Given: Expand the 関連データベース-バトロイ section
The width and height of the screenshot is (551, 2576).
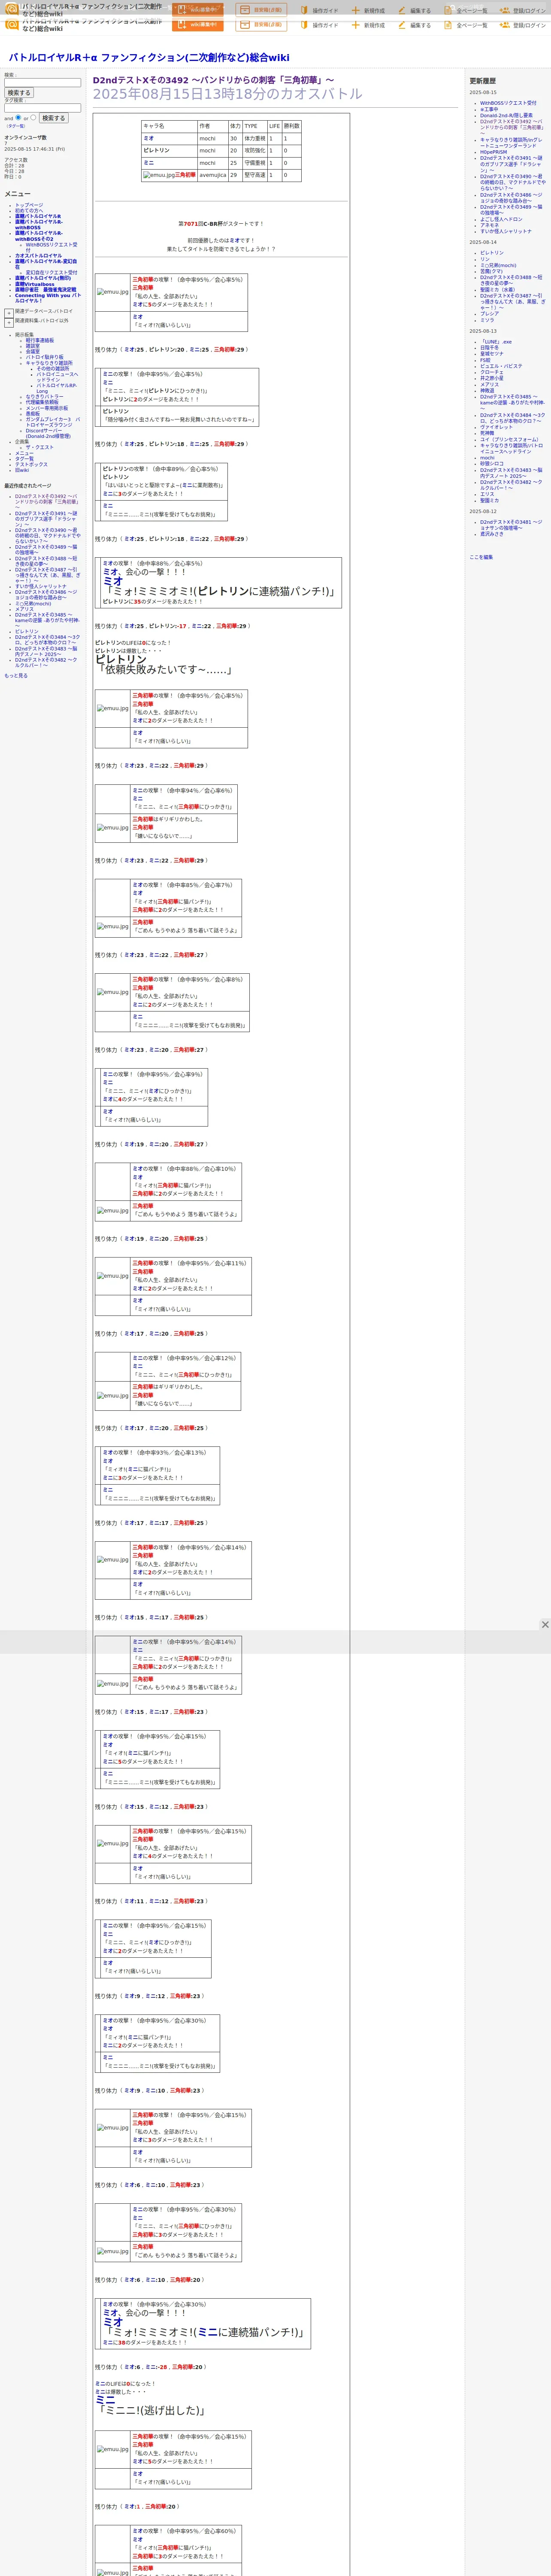Looking at the screenshot, I should tap(9, 312).
